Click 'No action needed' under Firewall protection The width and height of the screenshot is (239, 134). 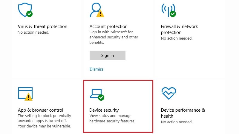(177, 38)
